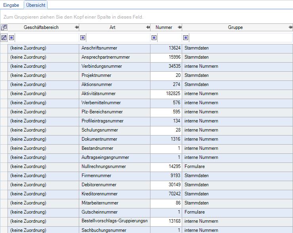The height and width of the screenshot is (233, 293).
Task: Open filter operator for Gruppe column
Action: pos(186,38)
